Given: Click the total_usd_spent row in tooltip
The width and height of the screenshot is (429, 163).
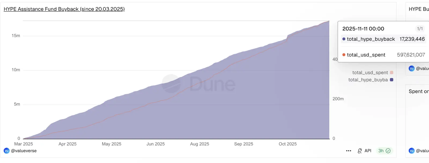Looking at the screenshot, I should click(x=383, y=55).
